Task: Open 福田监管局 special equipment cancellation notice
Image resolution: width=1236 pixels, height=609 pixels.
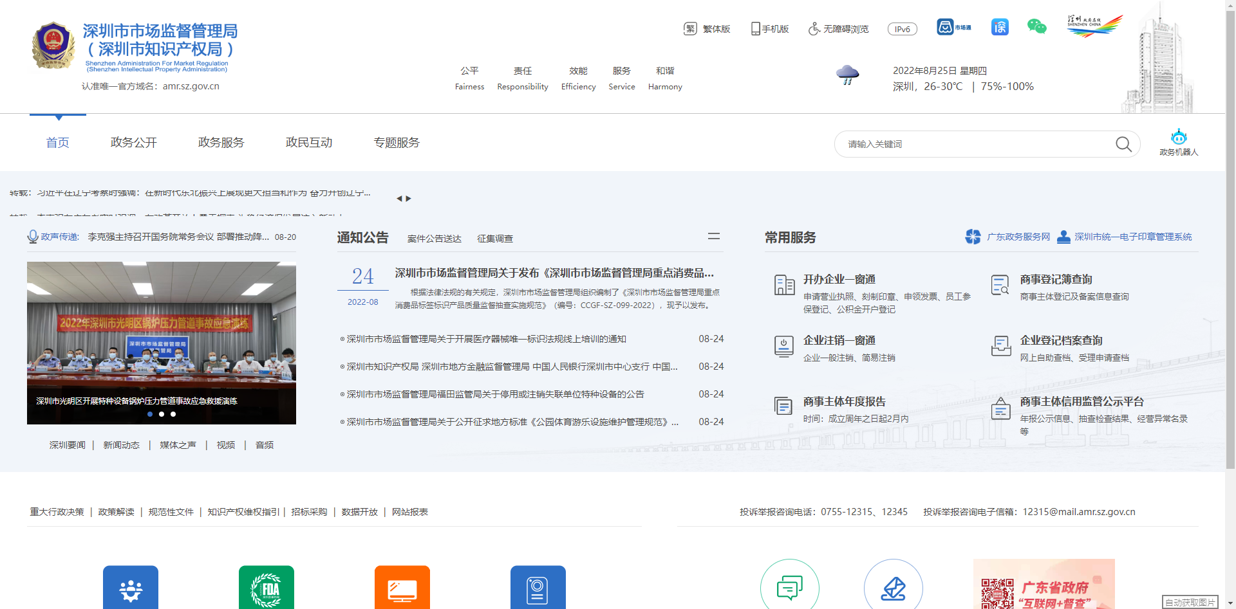Action: 495,394
